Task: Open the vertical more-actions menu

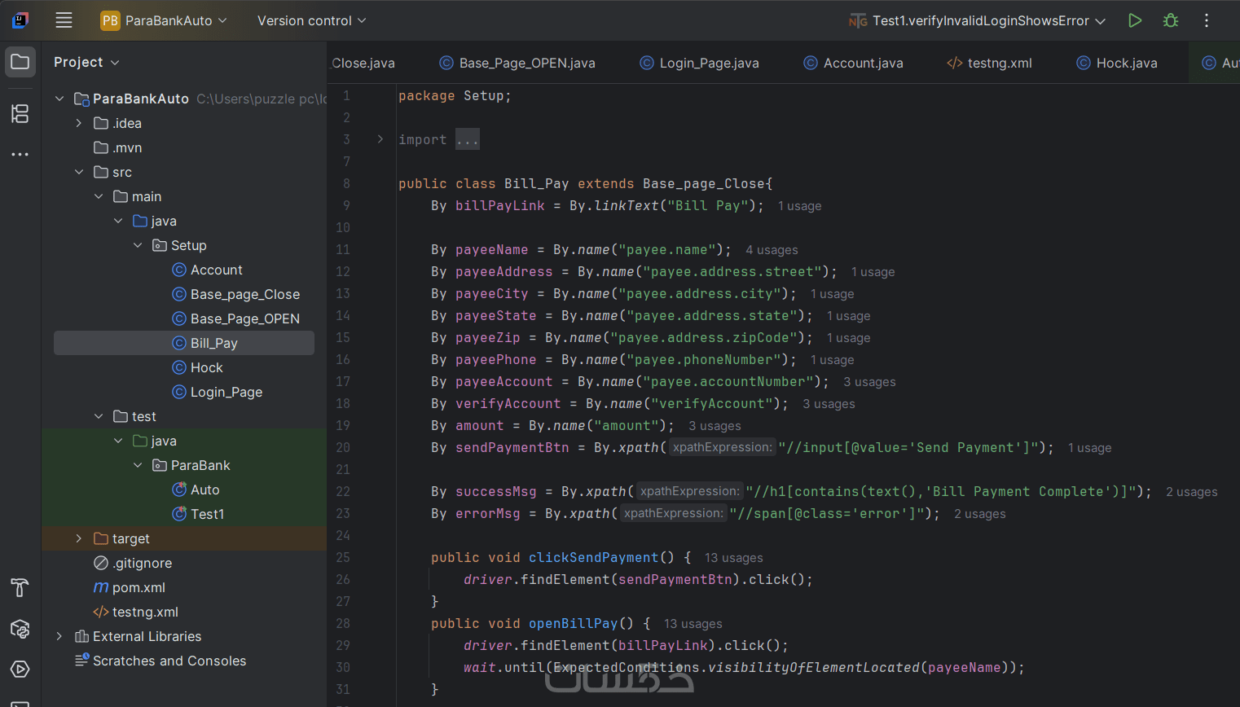Action: [1207, 20]
